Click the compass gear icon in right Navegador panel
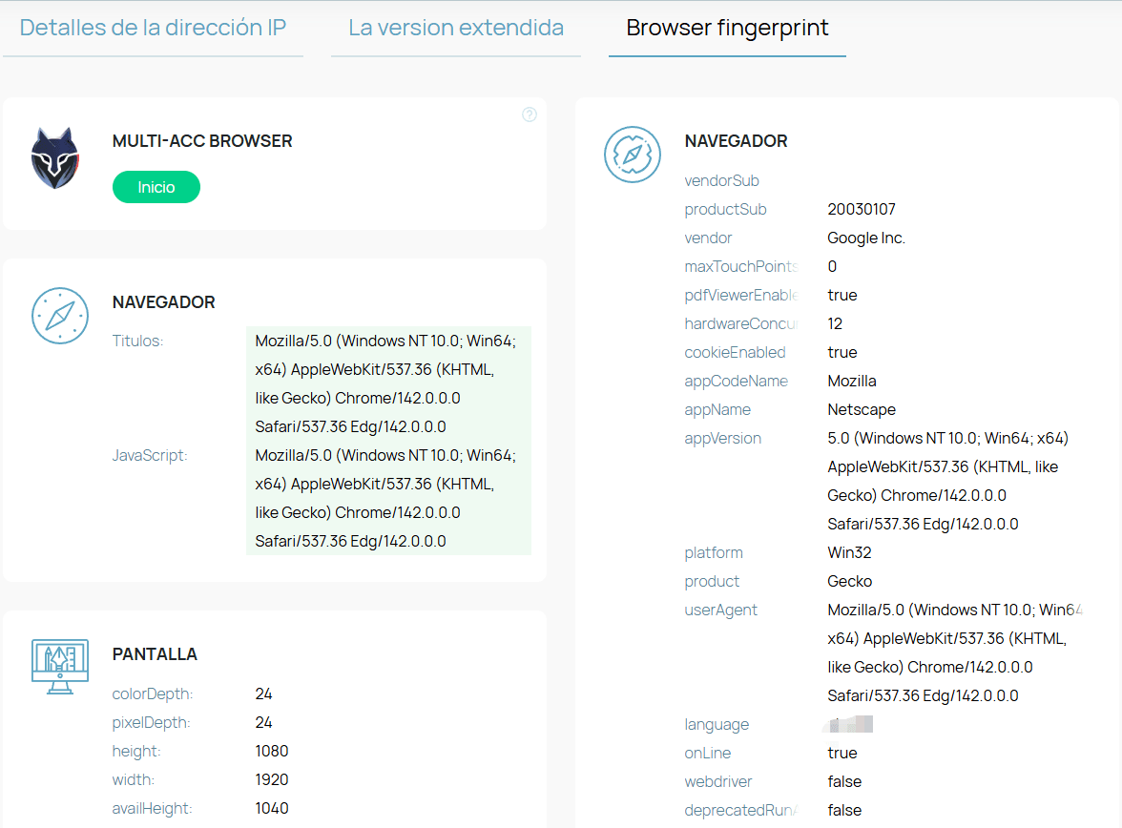This screenshot has height=828, width=1122. click(x=633, y=155)
